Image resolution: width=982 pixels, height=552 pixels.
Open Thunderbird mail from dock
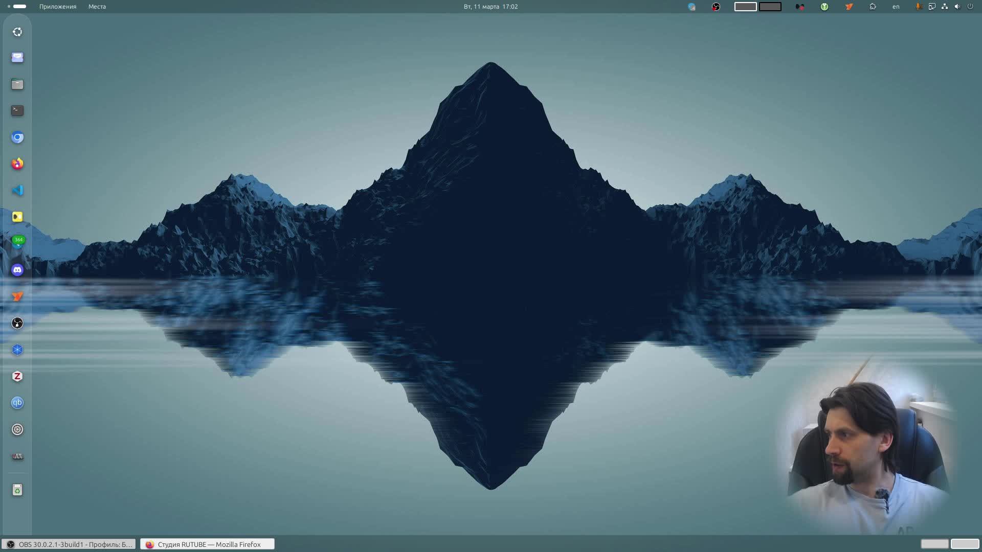coord(17,57)
